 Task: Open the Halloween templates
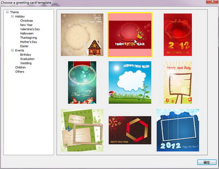tap(27, 33)
